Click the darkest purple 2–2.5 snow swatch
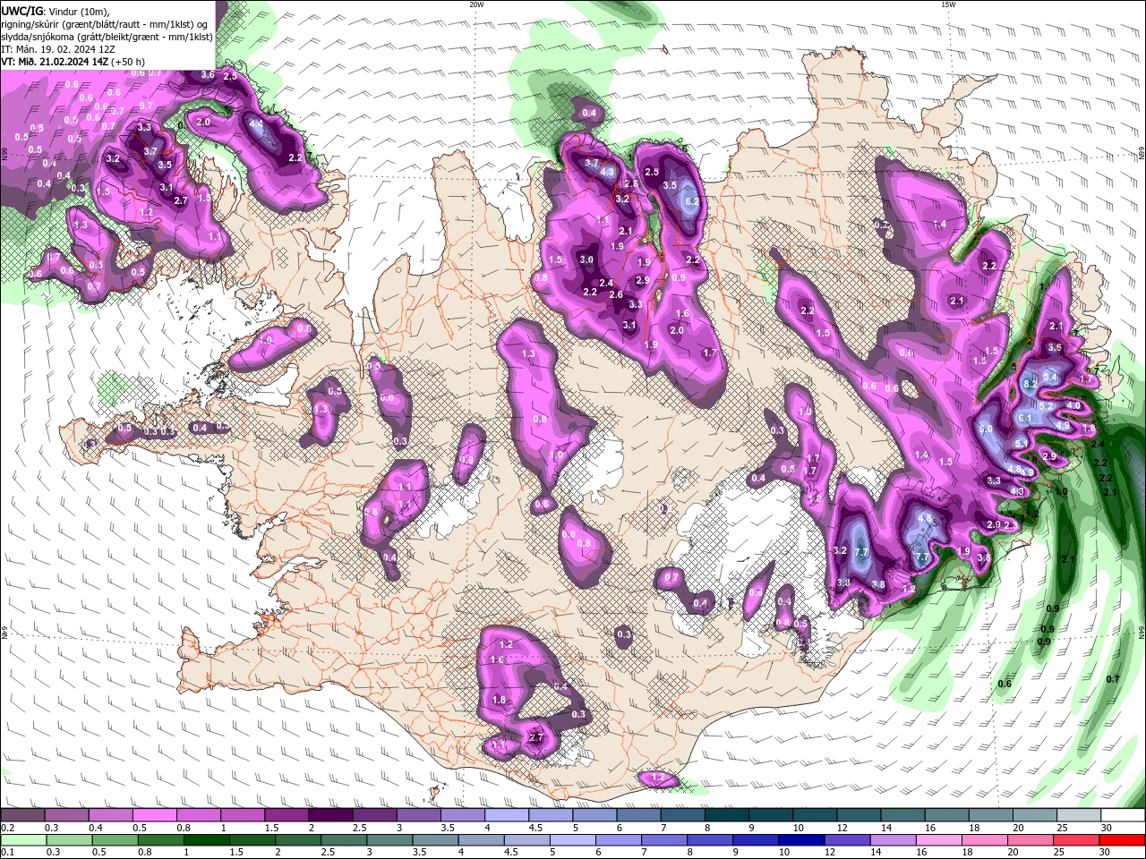This screenshot has height=859, width=1146. tap(330, 815)
